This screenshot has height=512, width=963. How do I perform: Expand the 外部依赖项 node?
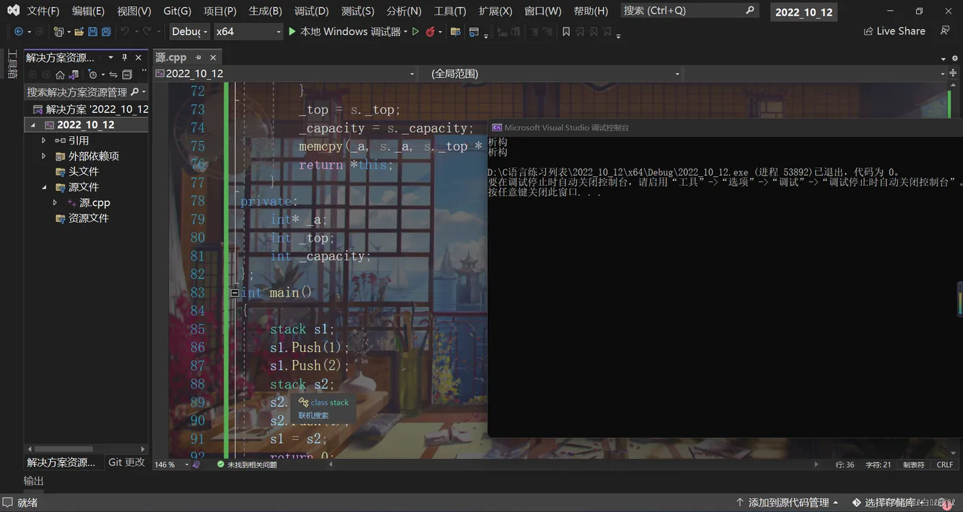click(x=44, y=156)
